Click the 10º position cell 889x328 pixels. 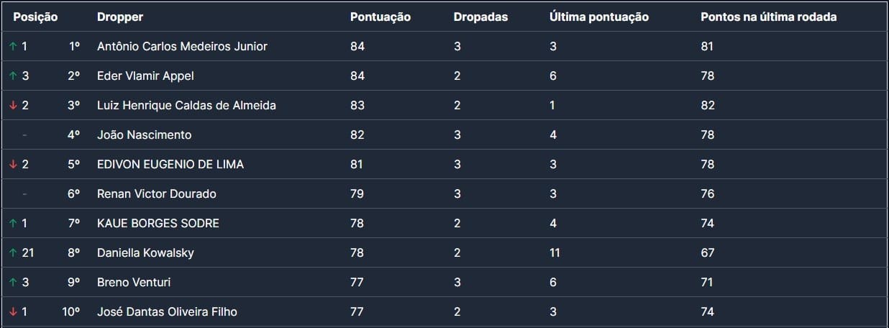pyautogui.click(x=70, y=312)
